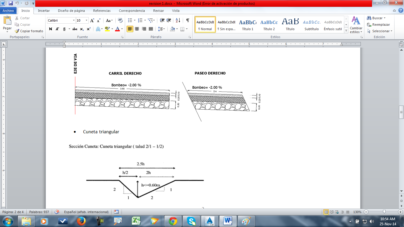Apply superscript formatting
The height and width of the screenshot is (227, 404).
coord(88,29)
